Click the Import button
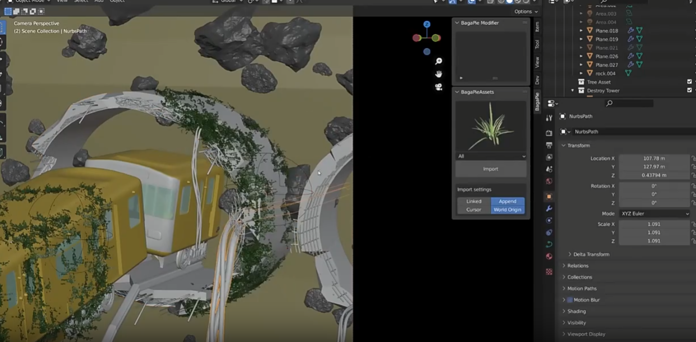Viewport: 696px width, 342px height. click(491, 169)
